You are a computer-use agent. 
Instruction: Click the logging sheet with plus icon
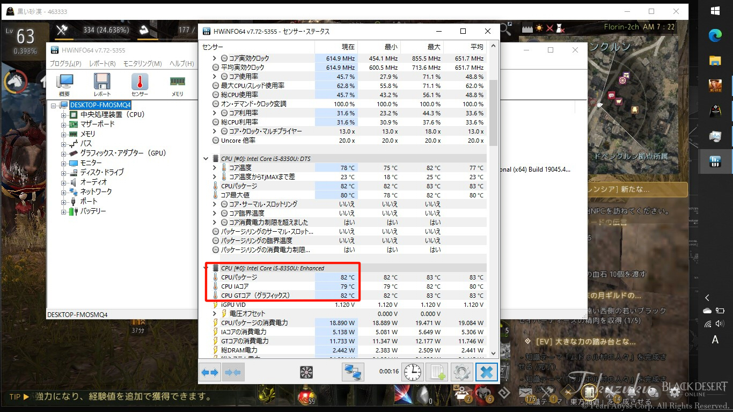[437, 372]
